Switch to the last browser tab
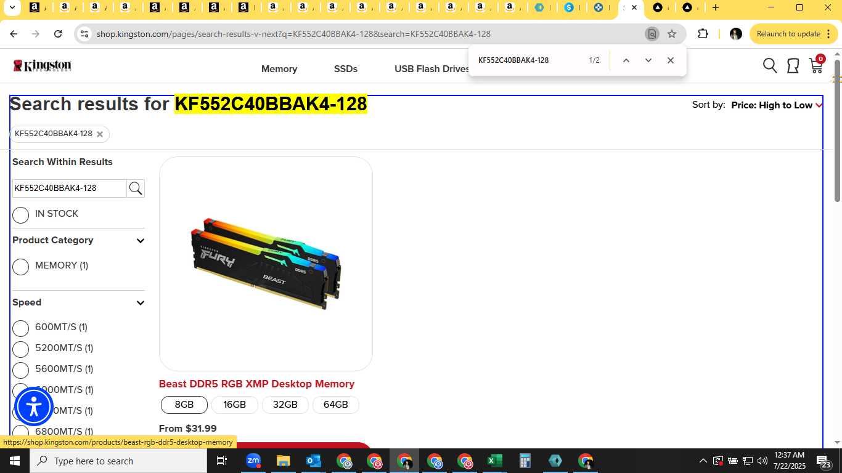This screenshot has width=842, height=473. [x=688, y=8]
